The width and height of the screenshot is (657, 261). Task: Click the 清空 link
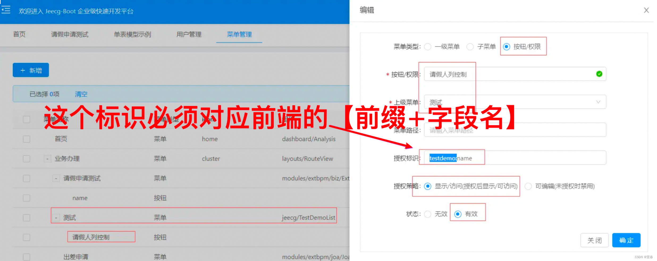click(x=81, y=94)
